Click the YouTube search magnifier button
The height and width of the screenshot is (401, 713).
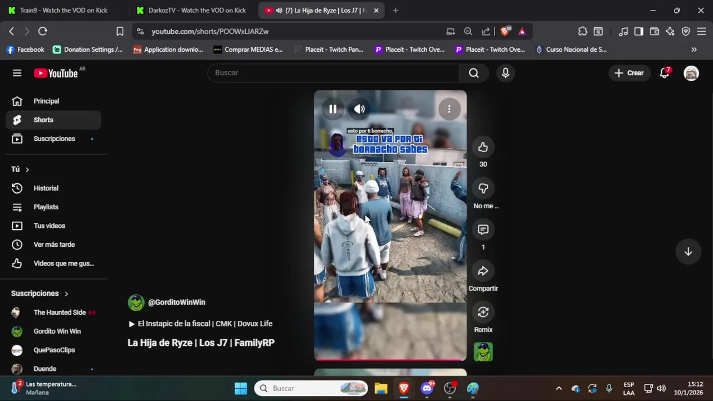pos(473,73)
